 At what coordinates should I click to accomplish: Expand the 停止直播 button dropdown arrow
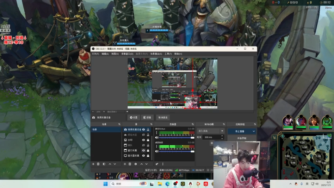254,131
